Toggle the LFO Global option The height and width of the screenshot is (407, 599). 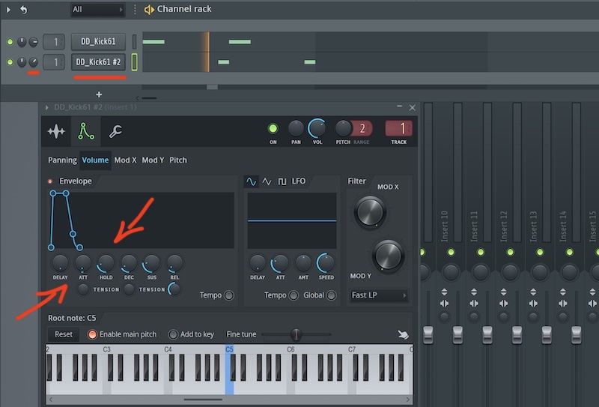[330, 295]
